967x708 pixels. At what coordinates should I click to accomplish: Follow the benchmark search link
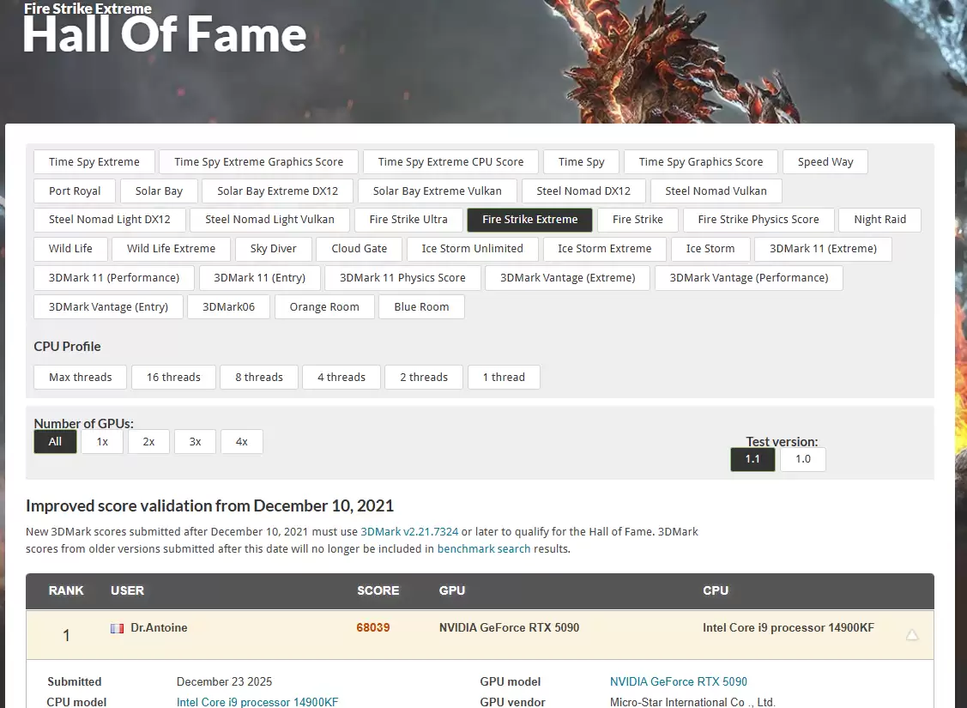tap(484, 548)
